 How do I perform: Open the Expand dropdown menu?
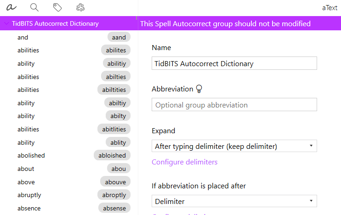[x=234, y=146]
